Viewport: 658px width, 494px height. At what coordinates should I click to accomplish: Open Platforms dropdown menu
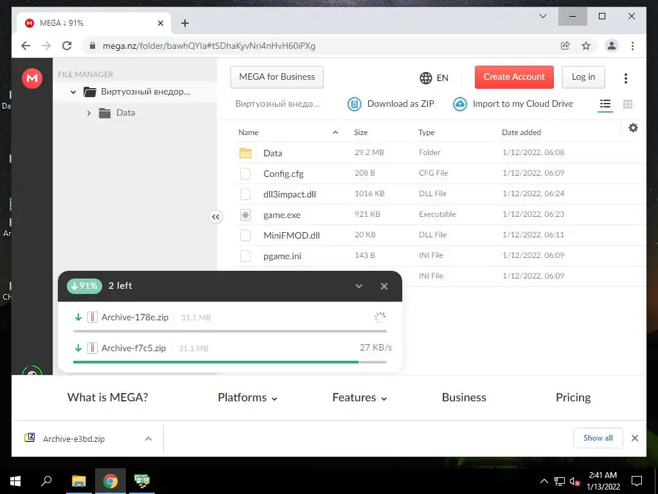[247, 398]
